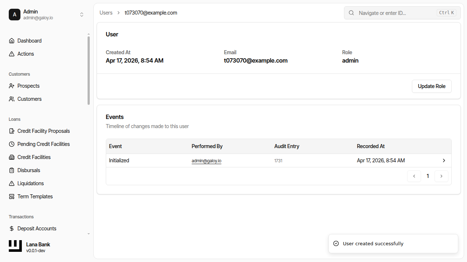The image size is (467, 262).
Task: Follow the admin@galoy.io performer link
Action: point(207,160)
